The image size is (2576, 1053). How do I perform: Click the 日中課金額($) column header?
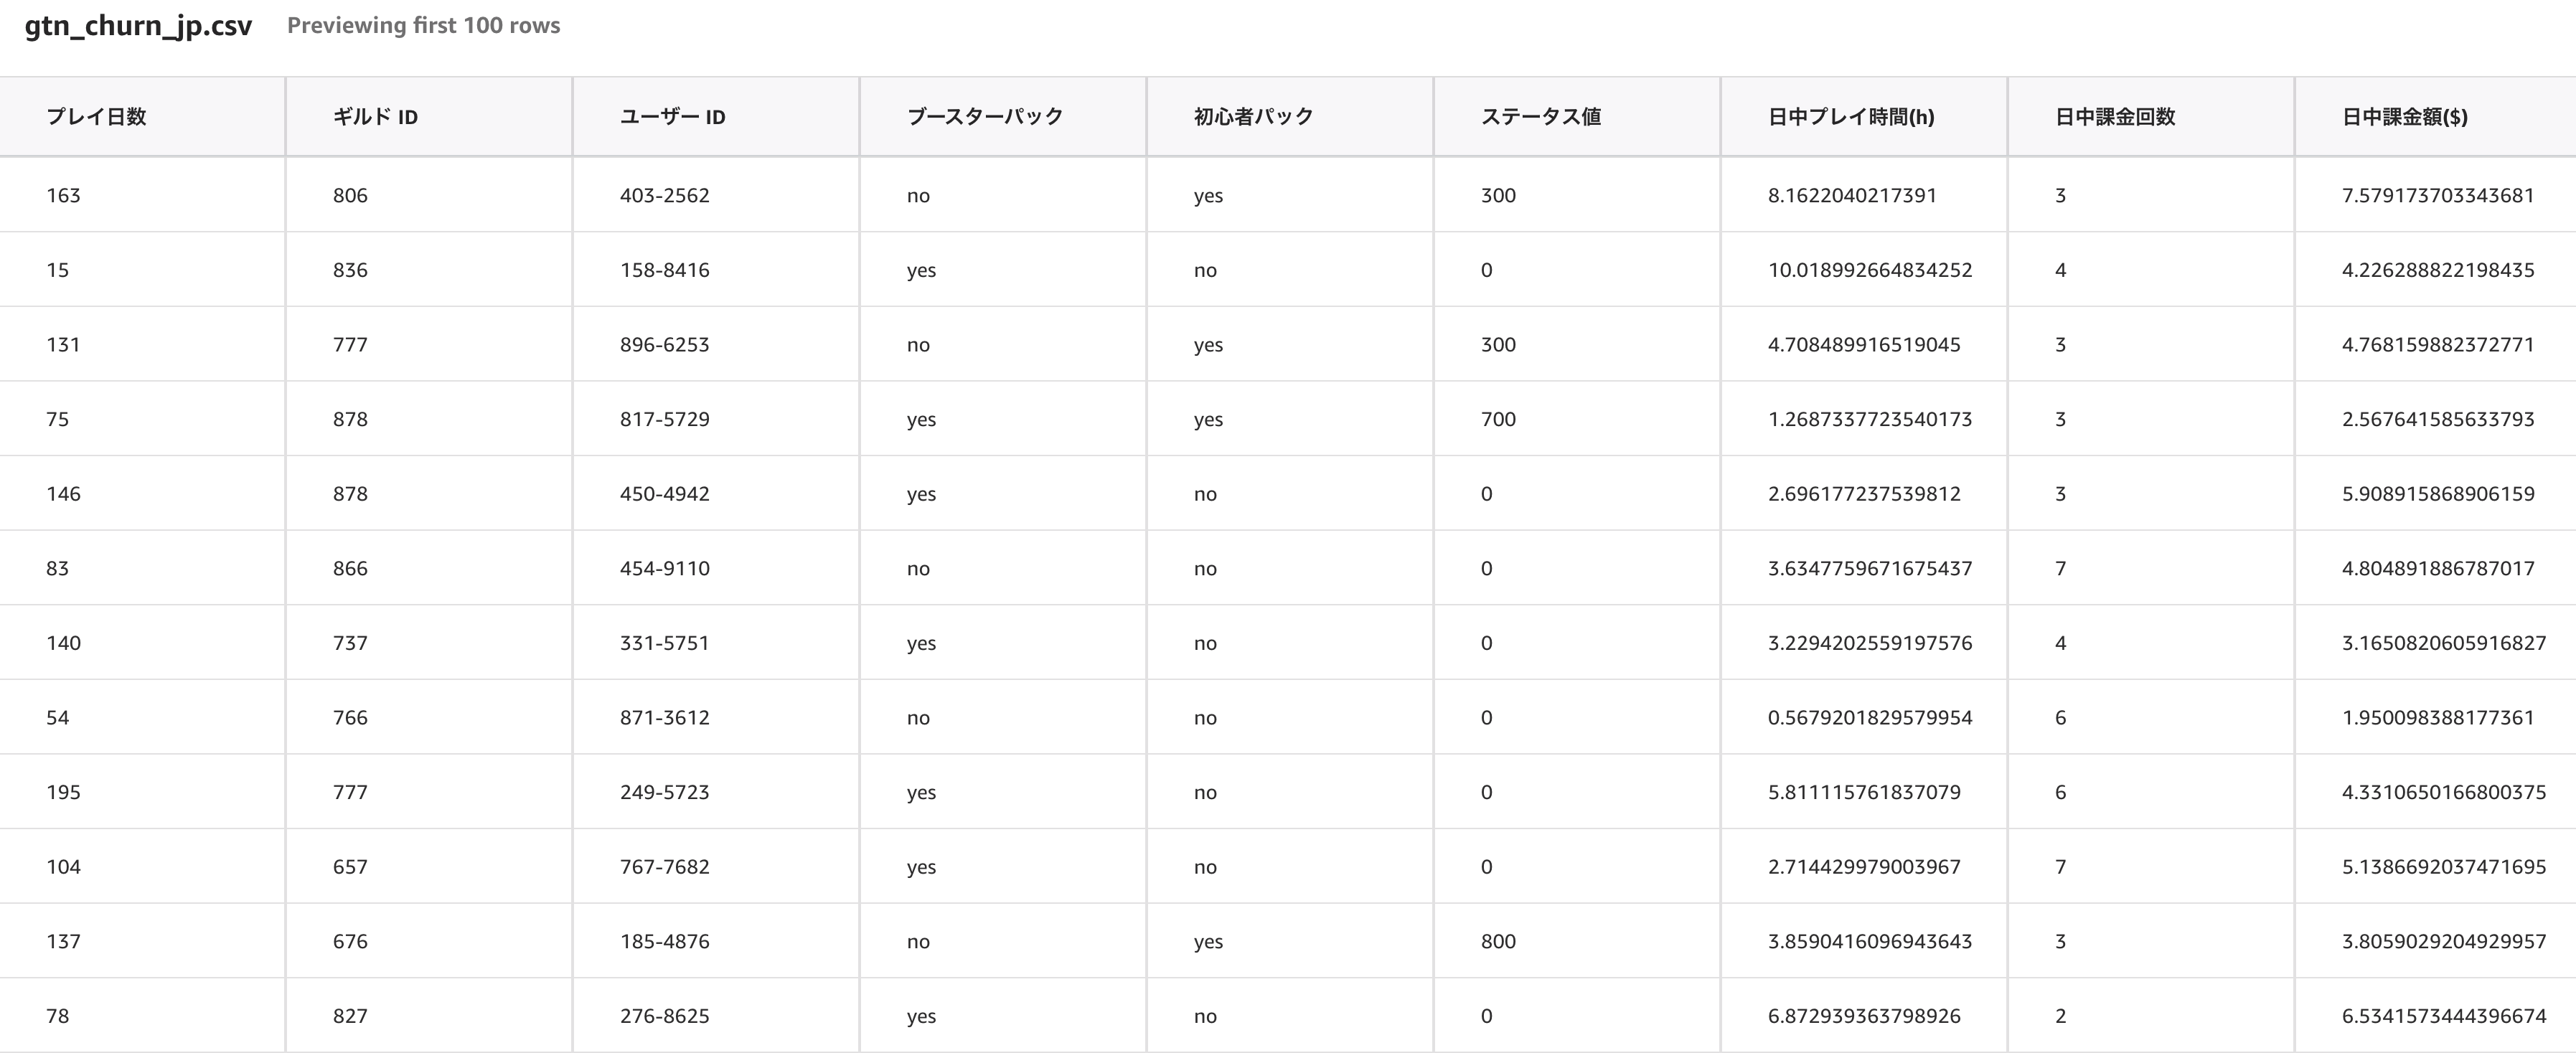coord(2404,117)
